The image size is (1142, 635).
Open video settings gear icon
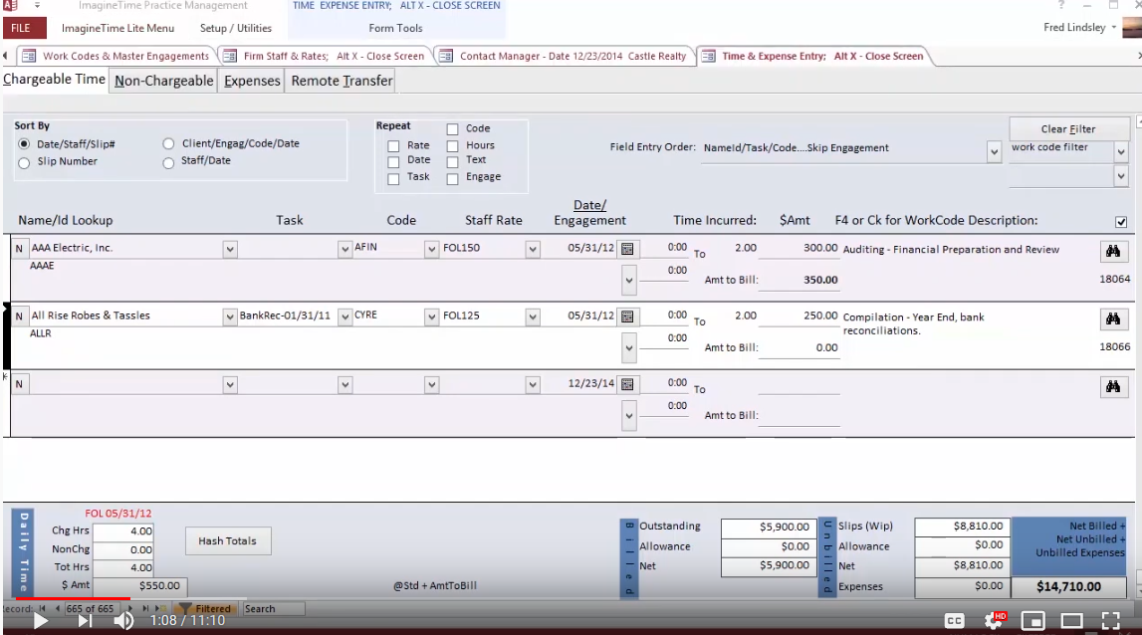click(x=994, y=620)
